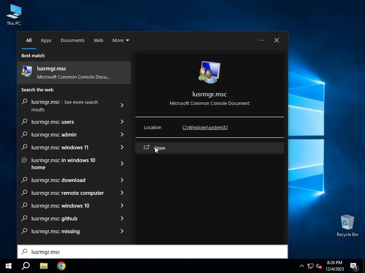This screenshot has height=273, width=365.
Task: Switch to the Apps tab
Action: [x=46, y=41]
